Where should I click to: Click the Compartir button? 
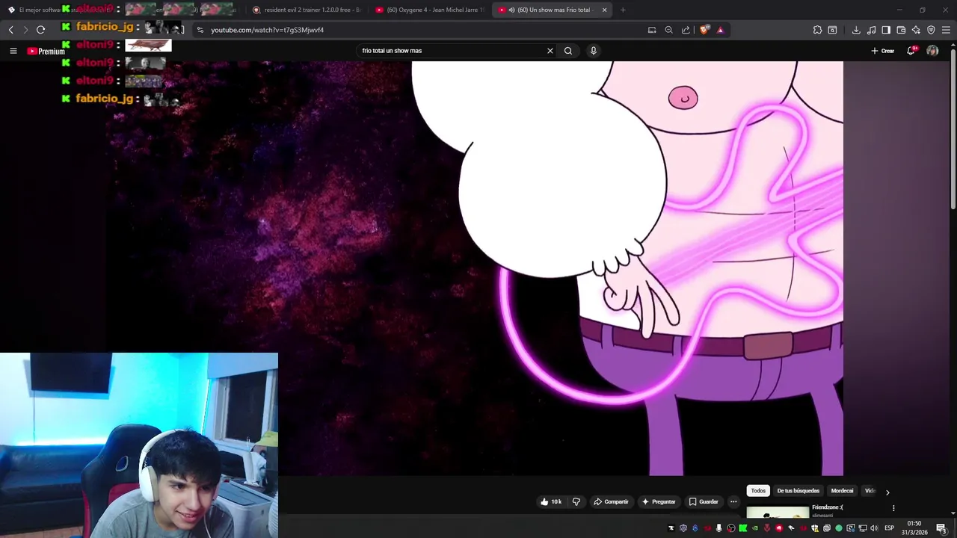(x=611, y=501)
